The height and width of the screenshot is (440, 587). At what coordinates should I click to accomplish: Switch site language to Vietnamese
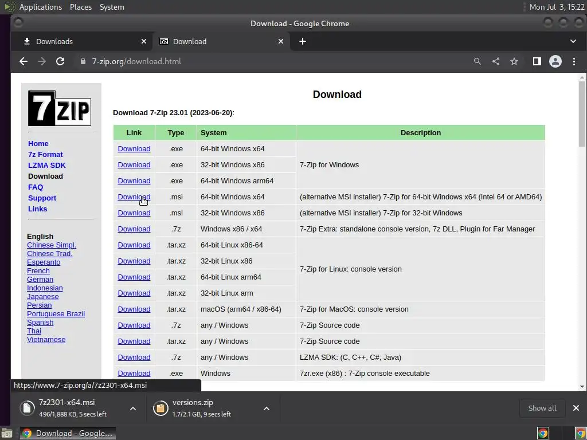(x=46, y=340)
